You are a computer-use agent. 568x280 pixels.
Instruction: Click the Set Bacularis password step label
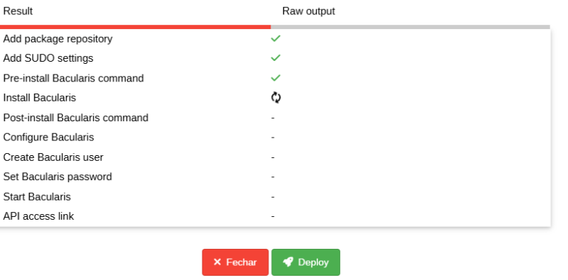58,177
